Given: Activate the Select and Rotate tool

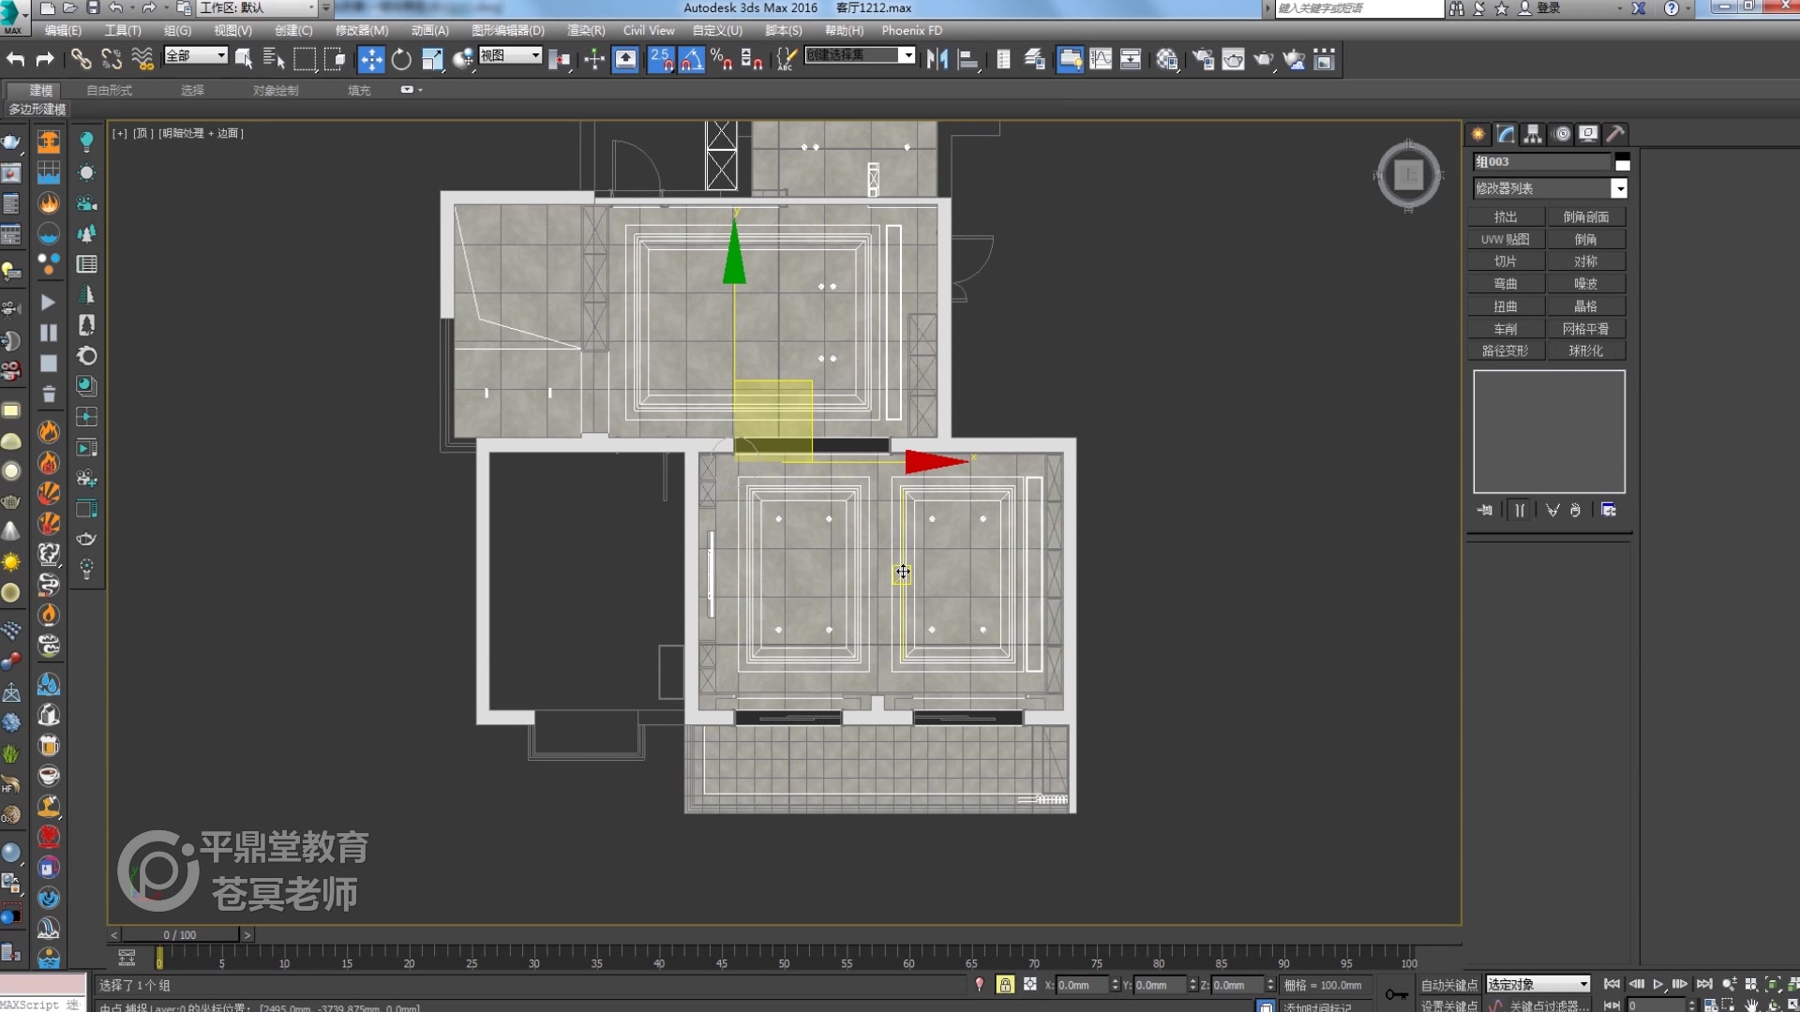Looking at the screenshot, I should click(x=400, y=59).
